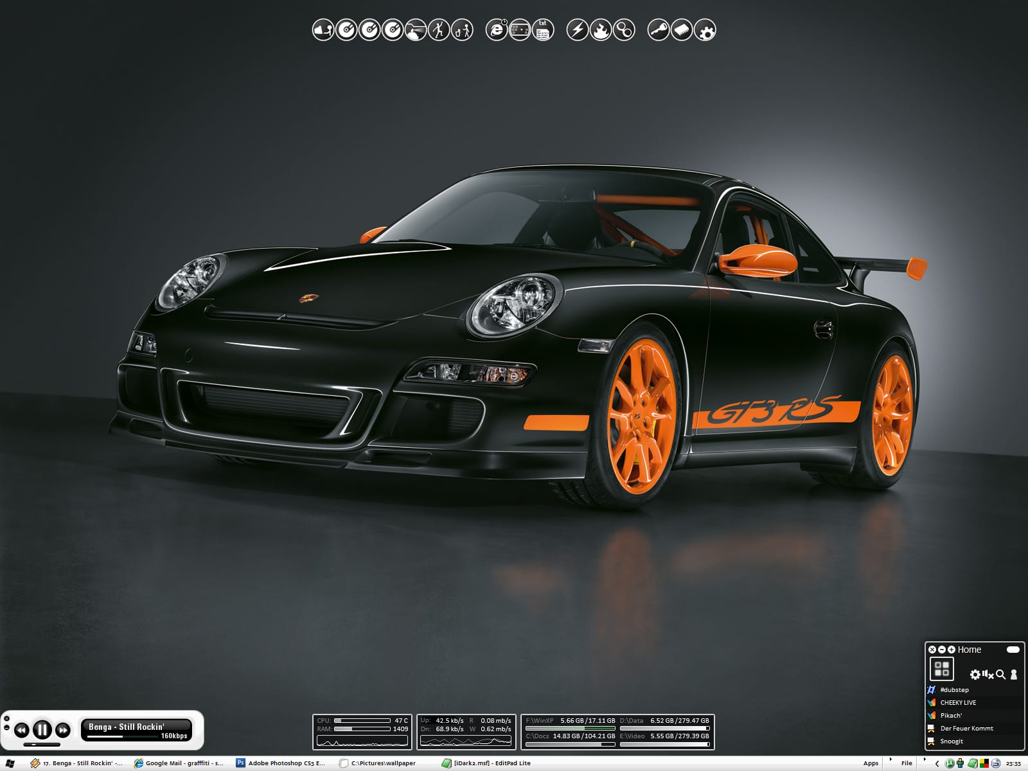
Task: Click the middle of the three disc icons
Action: click(x=369, y=30)
